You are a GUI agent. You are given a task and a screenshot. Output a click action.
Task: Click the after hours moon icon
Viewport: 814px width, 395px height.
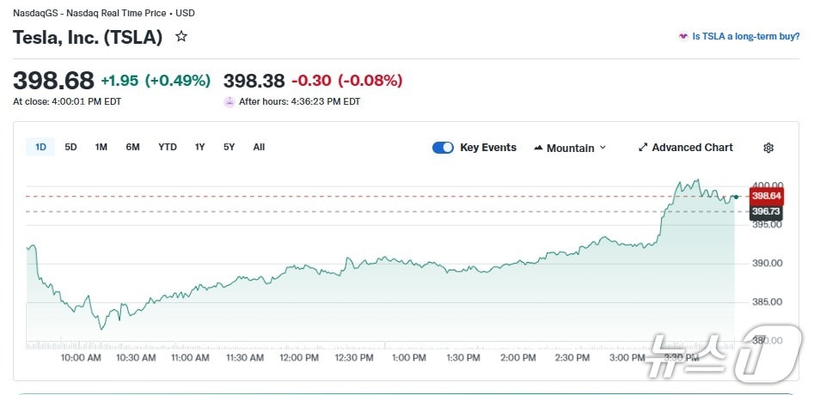point(230,101)
